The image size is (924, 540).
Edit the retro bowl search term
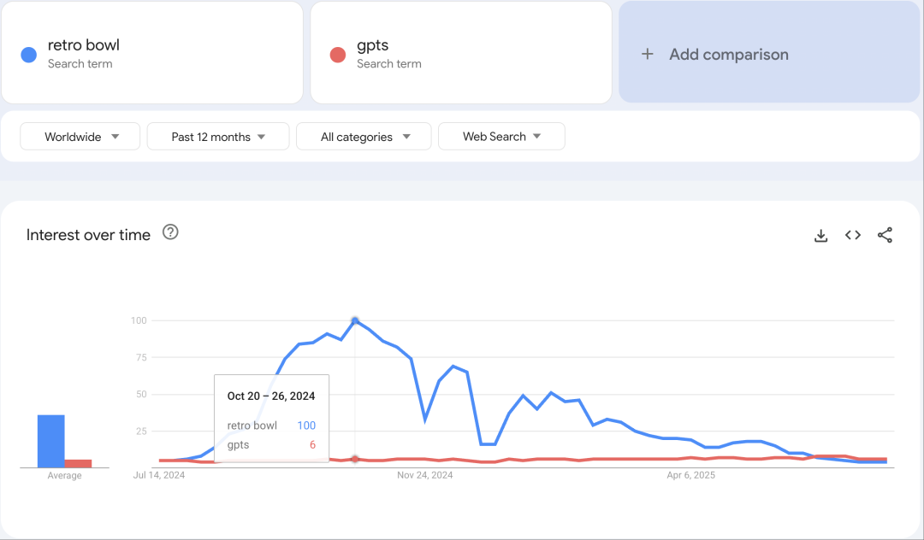pos(152,53)
